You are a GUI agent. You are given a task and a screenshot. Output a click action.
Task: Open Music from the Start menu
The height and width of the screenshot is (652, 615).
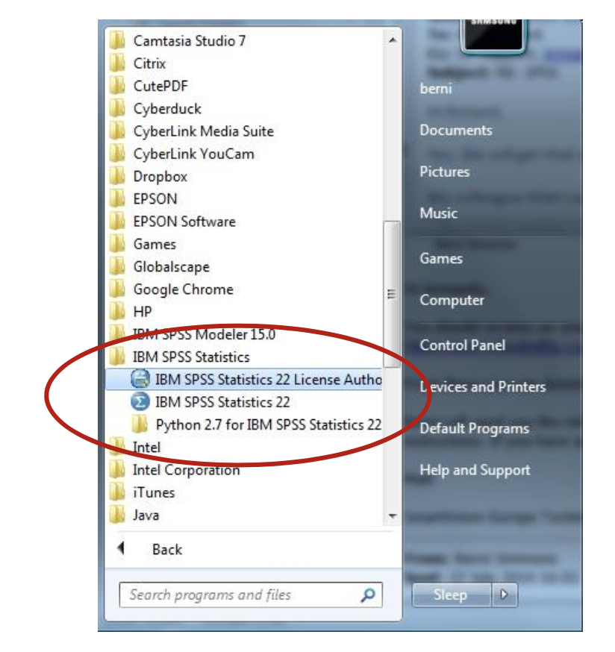[439, 213]
